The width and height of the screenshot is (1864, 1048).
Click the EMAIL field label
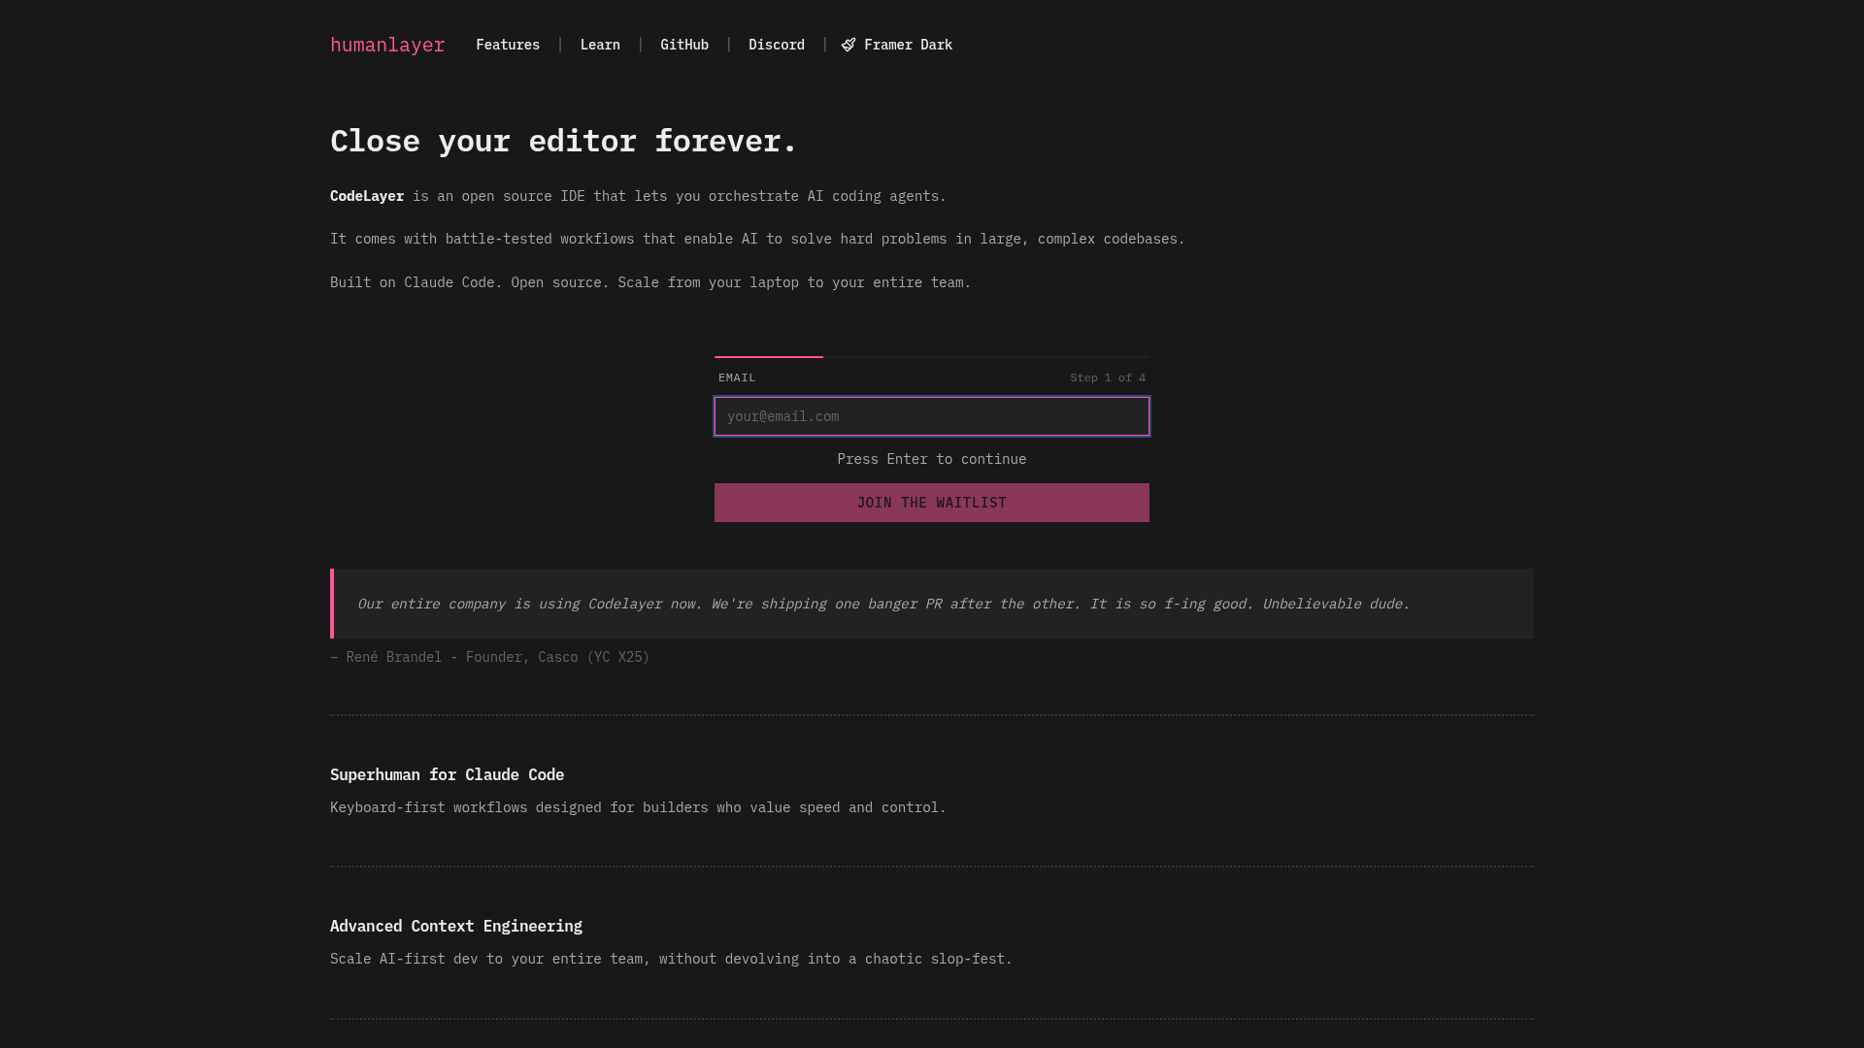click(737, 377)
